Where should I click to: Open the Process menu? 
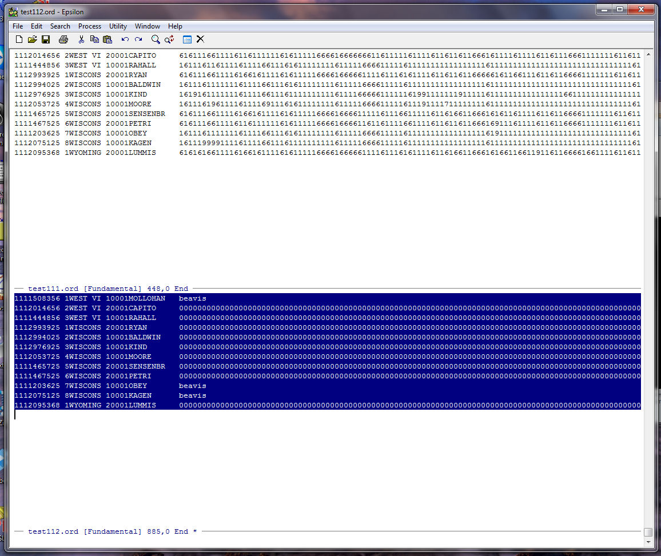point(90,26)
